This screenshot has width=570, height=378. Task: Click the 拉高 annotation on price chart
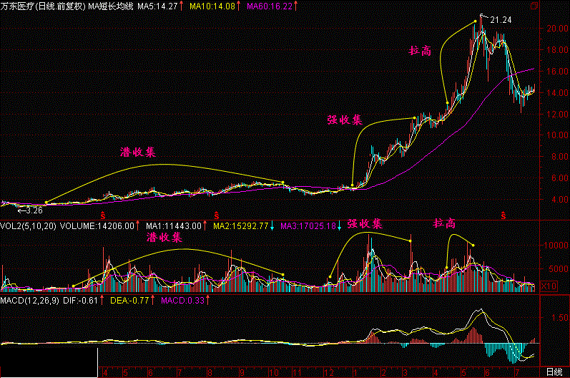(x=419, y=52)
